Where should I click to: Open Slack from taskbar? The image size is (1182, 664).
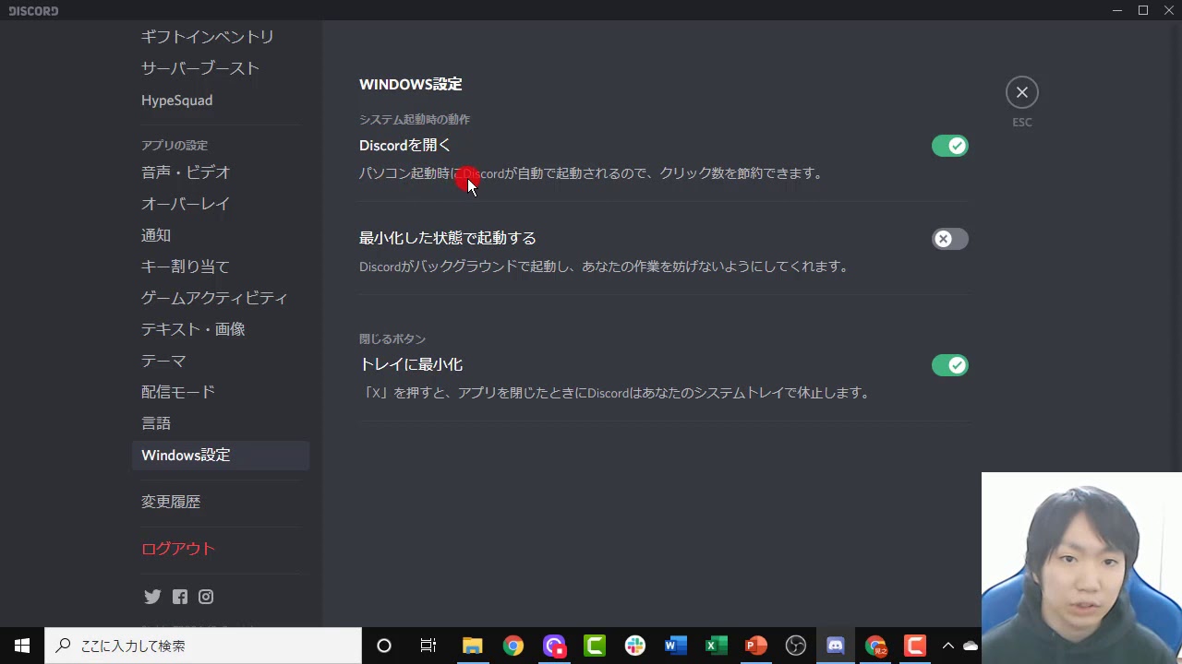coord(635,646)
